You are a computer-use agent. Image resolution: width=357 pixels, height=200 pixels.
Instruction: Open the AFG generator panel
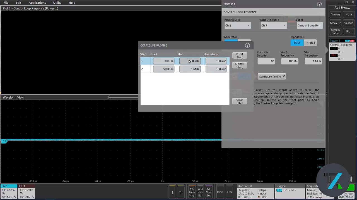(x=229, y=192)
